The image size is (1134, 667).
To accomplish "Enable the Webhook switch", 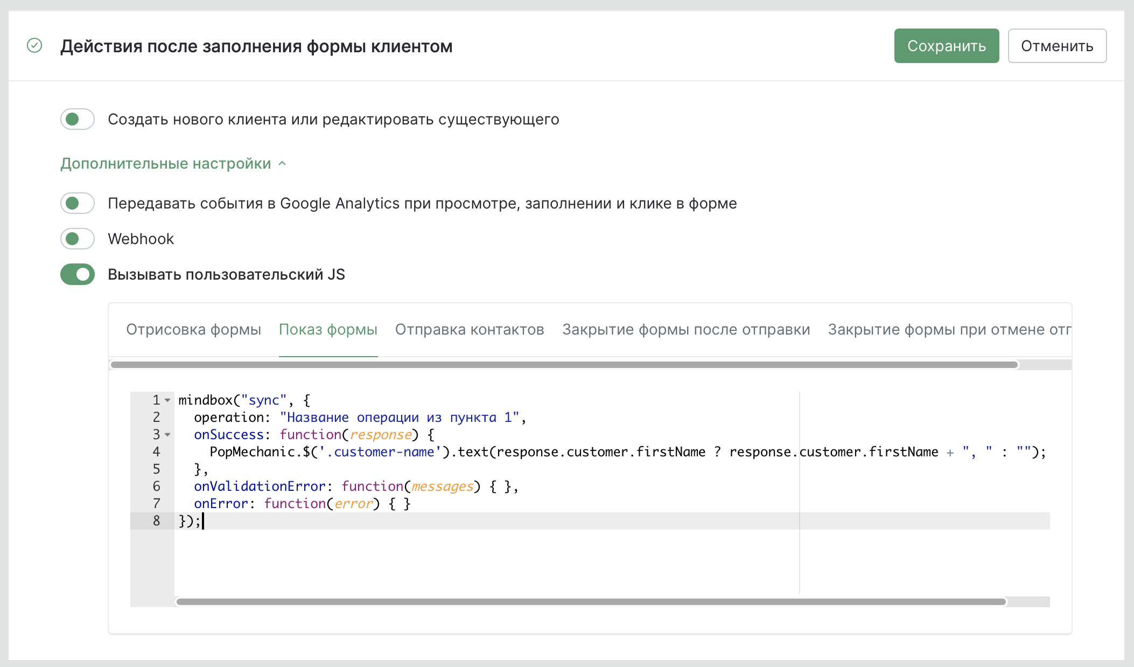I will [x=78, y=239].
